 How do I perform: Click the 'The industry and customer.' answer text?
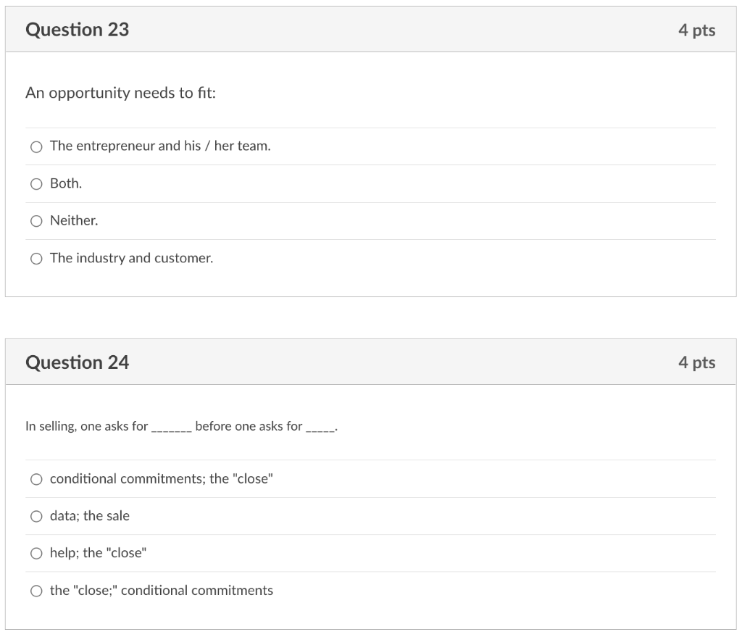point(131,258)
